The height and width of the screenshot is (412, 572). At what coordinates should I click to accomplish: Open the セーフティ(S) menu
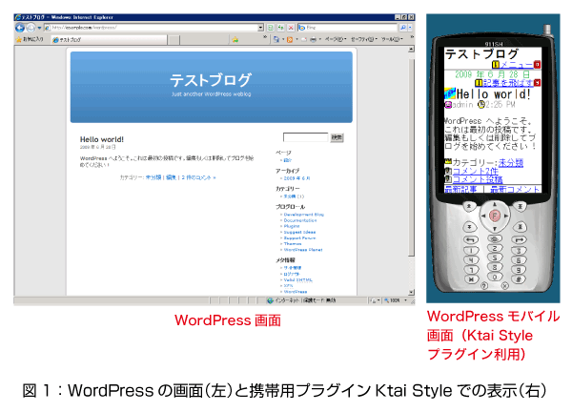pos(363,39)
